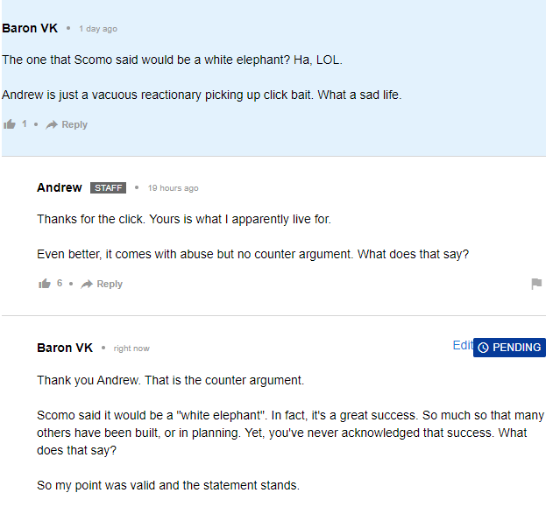Click the reply arrow icon under Baron VK's first comment

pyautogui.click(x=52, y=124)
